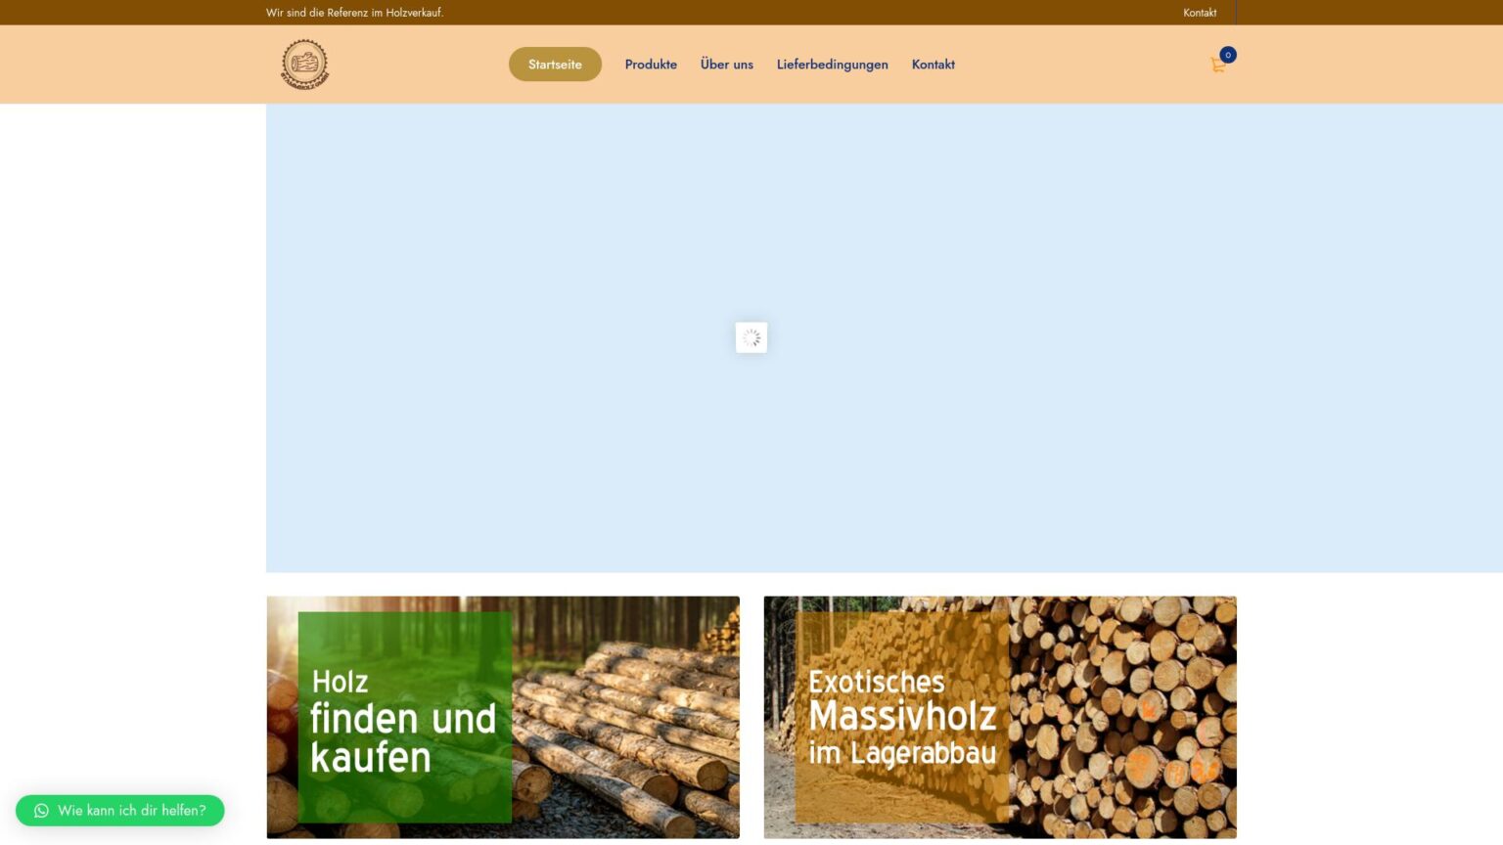Click the round wood-log company logo
The image size is (1503, 845).
pos(304,65)
